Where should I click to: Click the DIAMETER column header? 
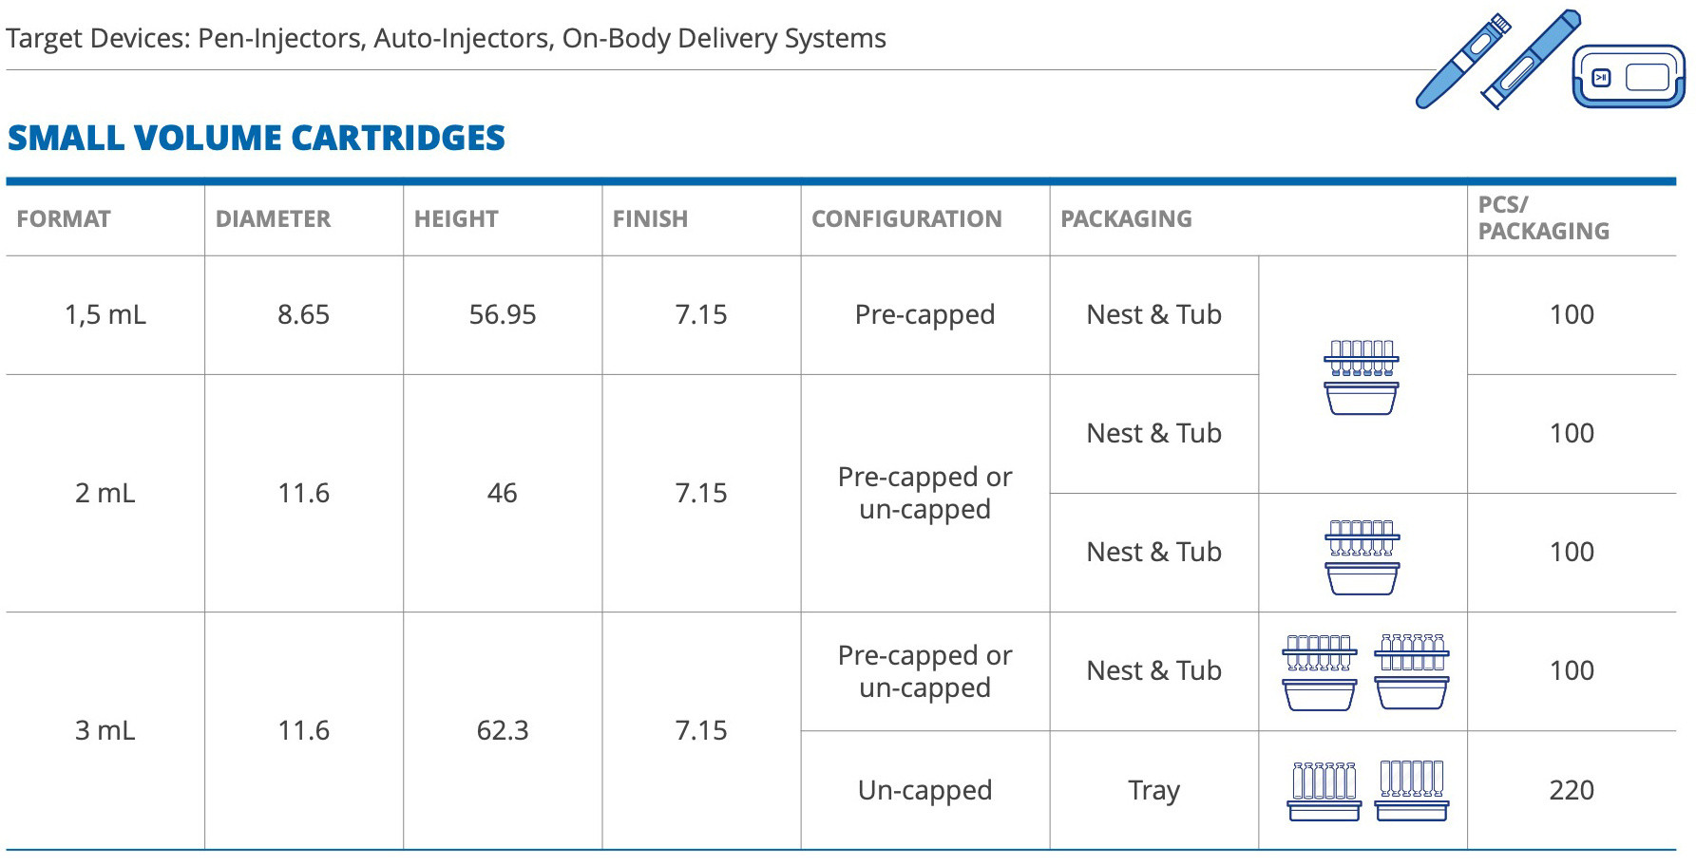pyautogui.click(x=273, y=219)
